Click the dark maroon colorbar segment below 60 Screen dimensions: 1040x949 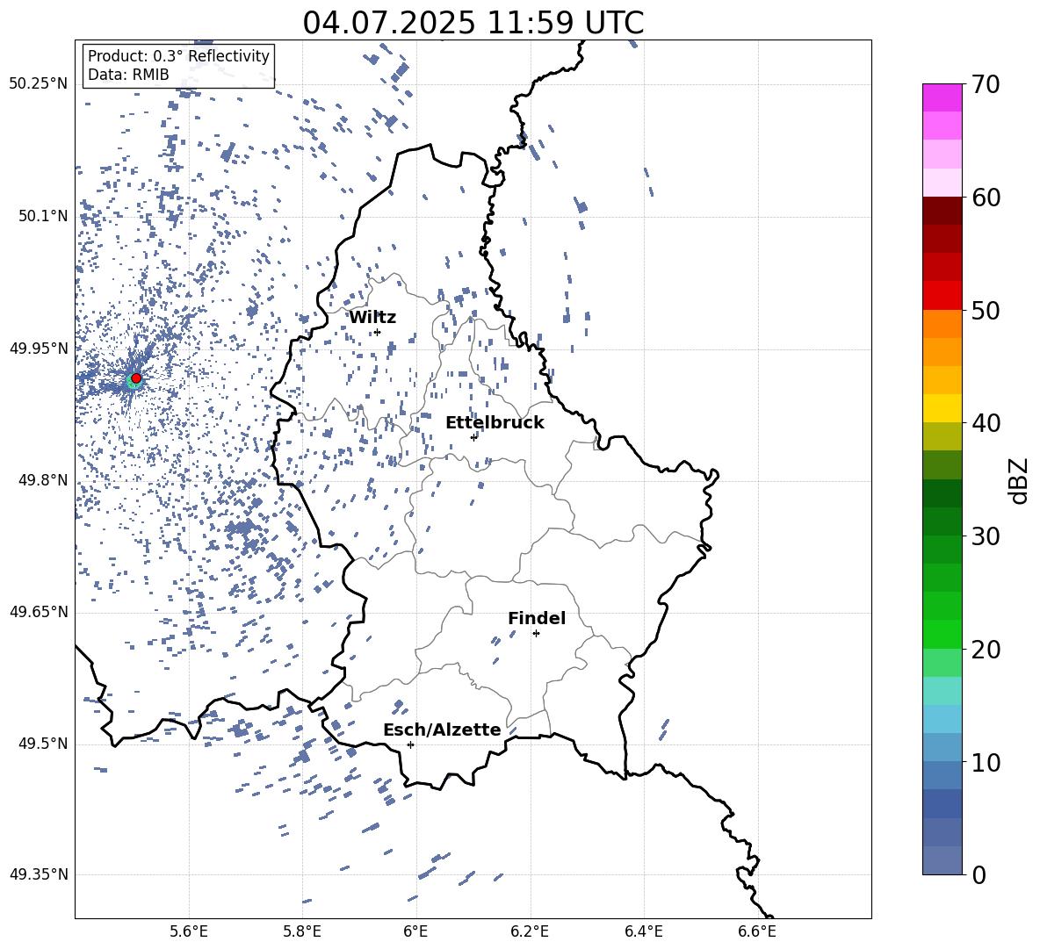coord(942,211)
